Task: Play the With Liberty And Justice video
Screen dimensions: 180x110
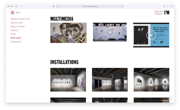Action: coord(110,32)
